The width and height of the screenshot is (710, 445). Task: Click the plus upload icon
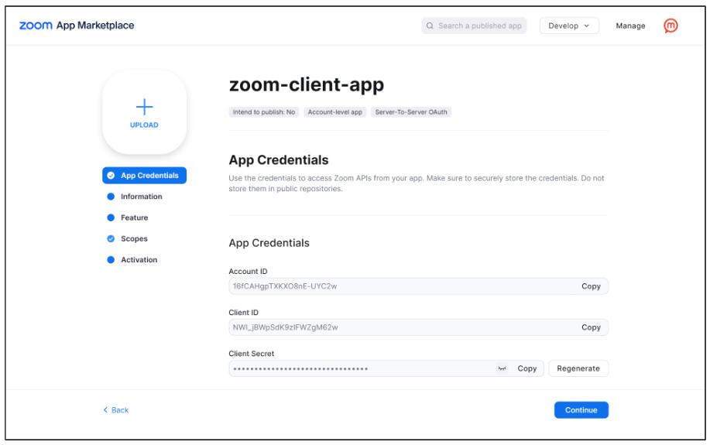click(145, 107)
